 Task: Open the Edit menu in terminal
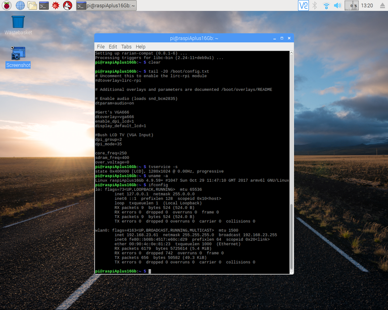click(113, 47)
